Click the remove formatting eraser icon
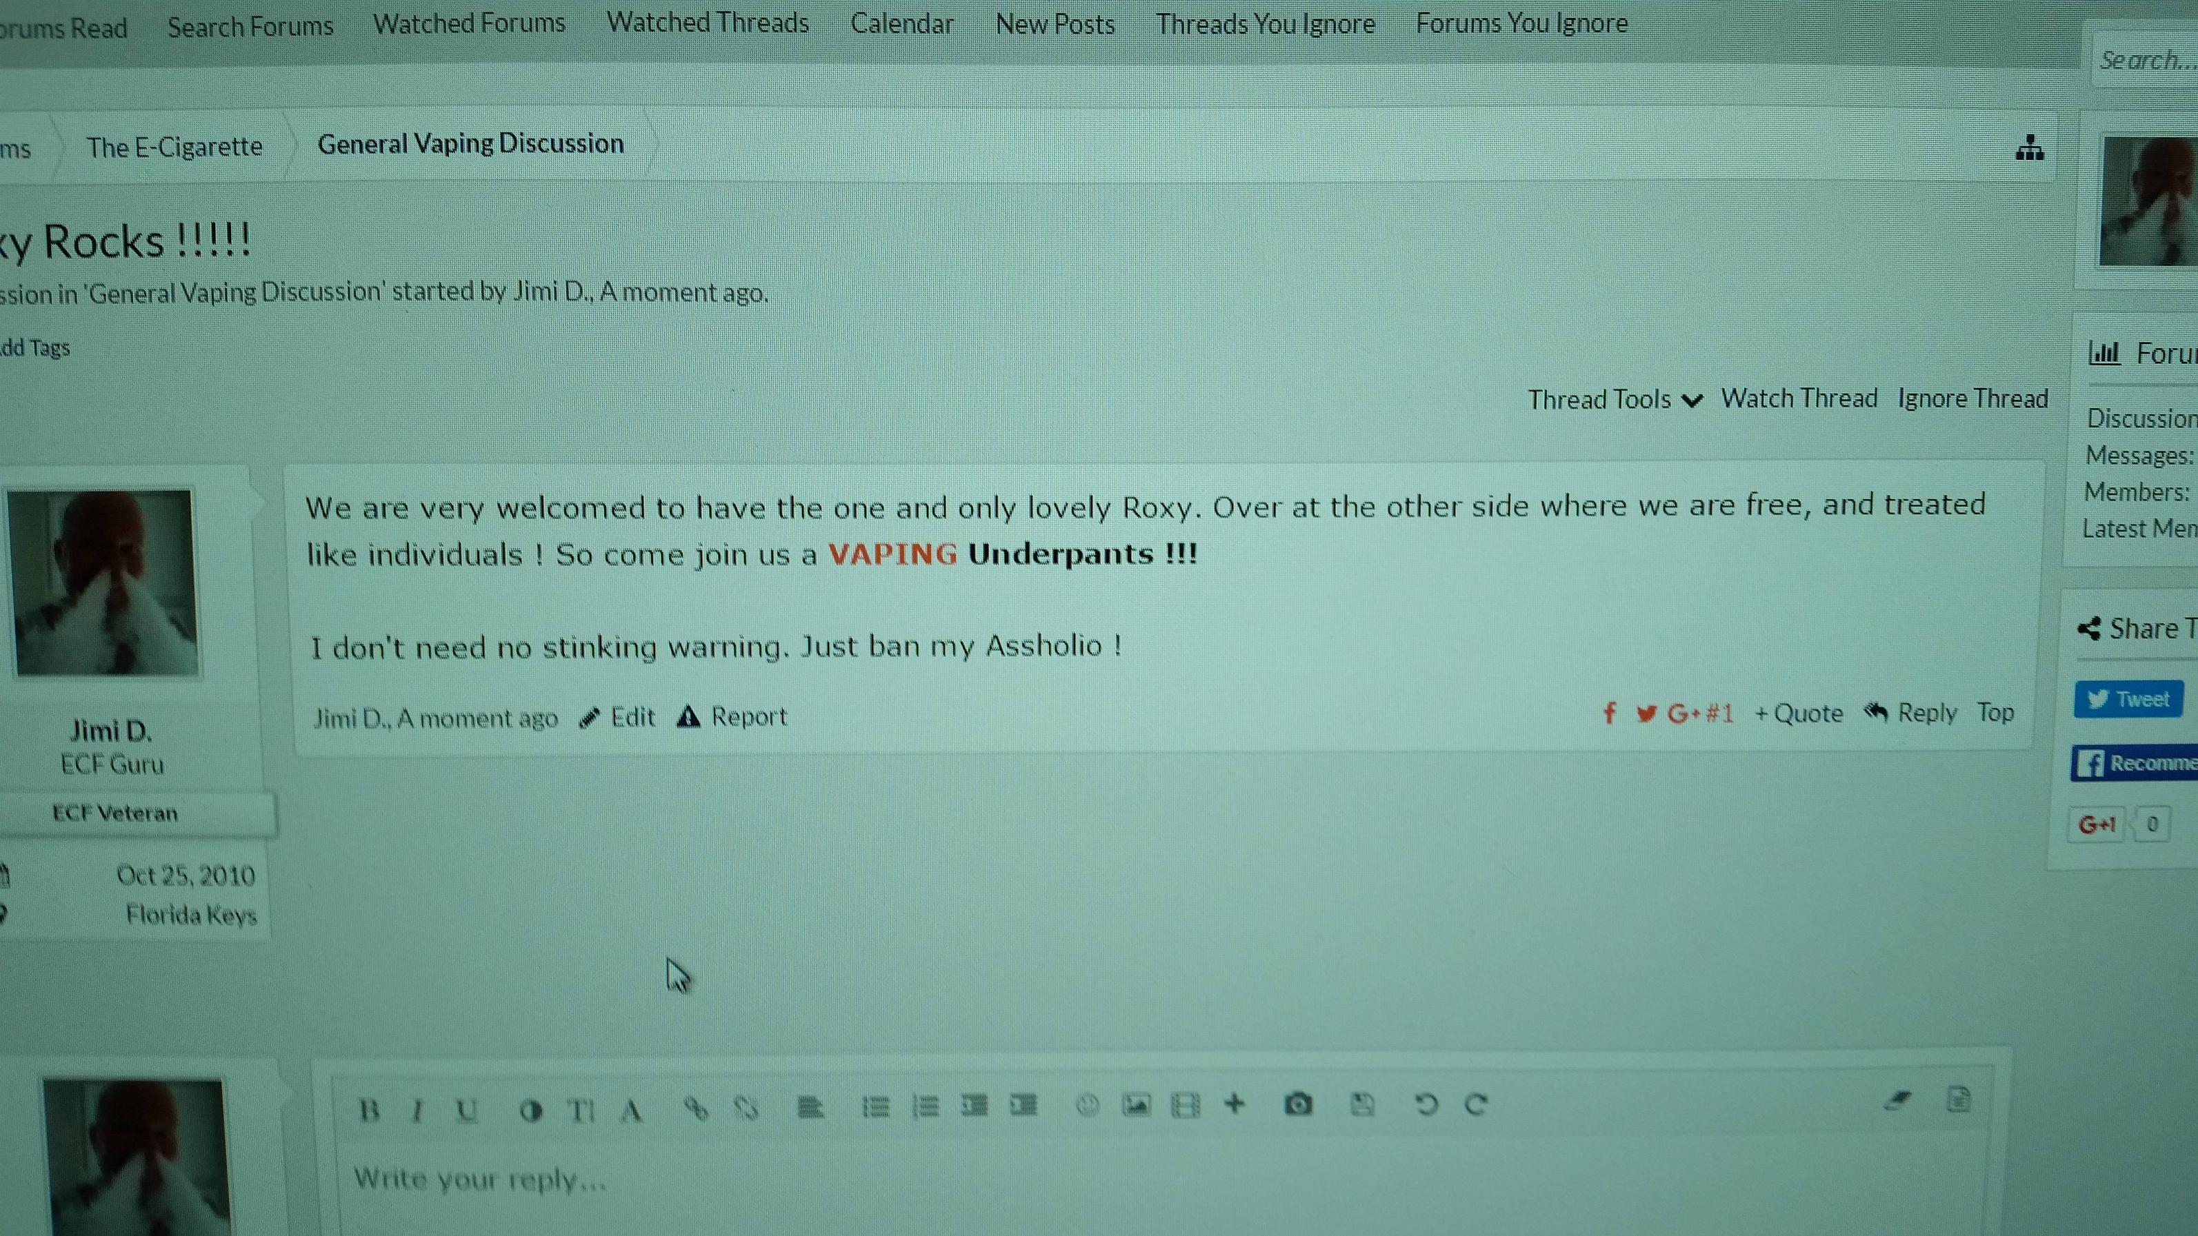This screenshot has width=2198, height=1236. (x=1898, y=1100)
